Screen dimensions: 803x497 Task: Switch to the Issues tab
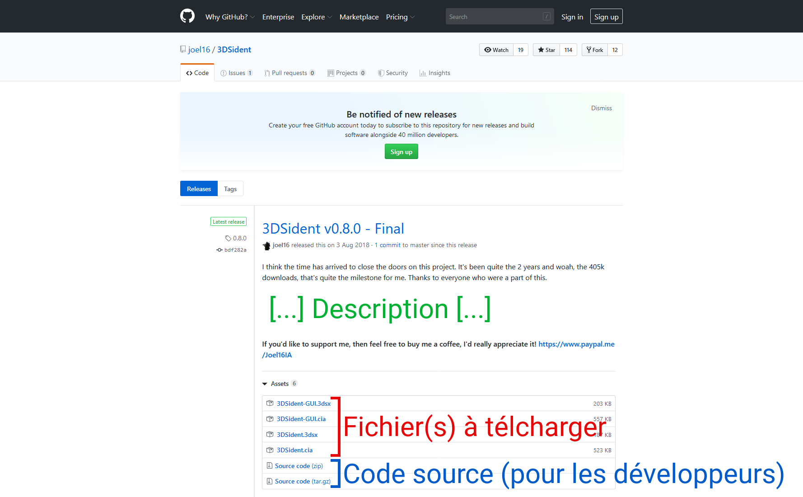coord(236,73)
